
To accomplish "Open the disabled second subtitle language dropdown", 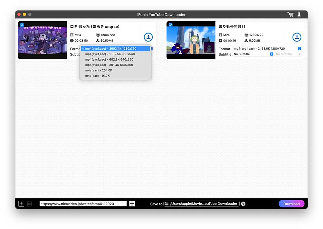I will [288, 54].
